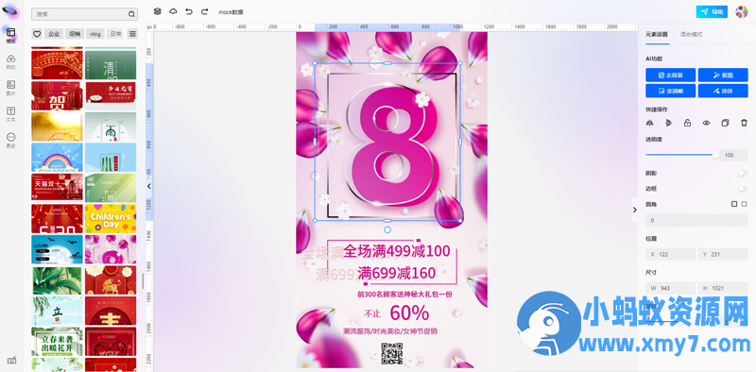Select the 立春来报出暖花开 template thumbnail
Screen dimensions: 756x372
57,341
